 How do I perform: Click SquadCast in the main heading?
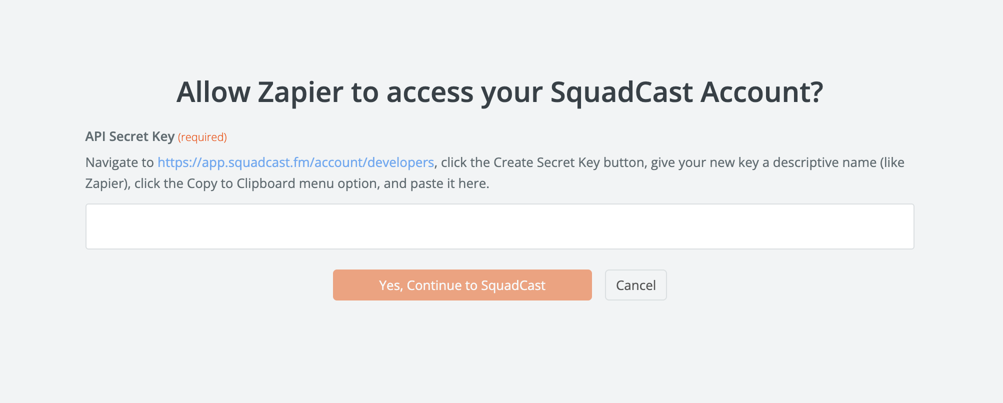click(621, 92)
